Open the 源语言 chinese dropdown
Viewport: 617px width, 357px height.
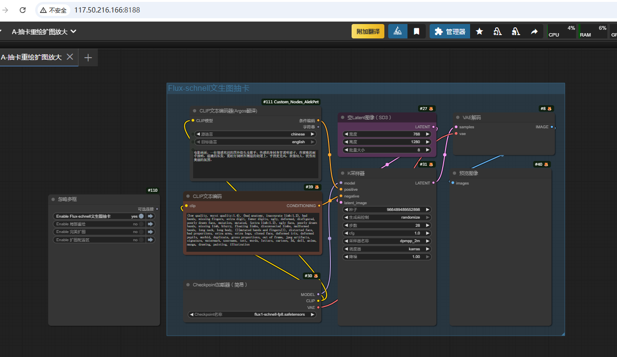tap(256, 135)
